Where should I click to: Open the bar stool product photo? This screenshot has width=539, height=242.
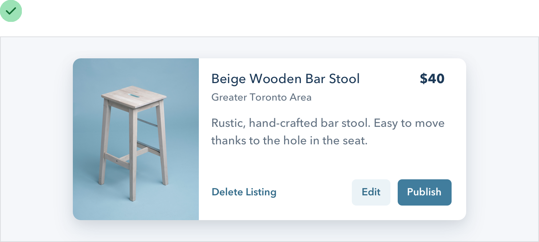tap(136, 139)
